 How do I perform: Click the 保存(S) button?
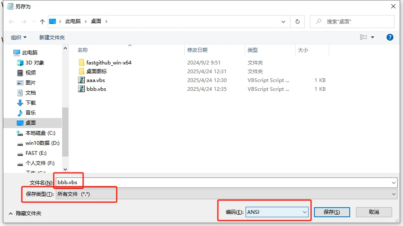(332, 212)
